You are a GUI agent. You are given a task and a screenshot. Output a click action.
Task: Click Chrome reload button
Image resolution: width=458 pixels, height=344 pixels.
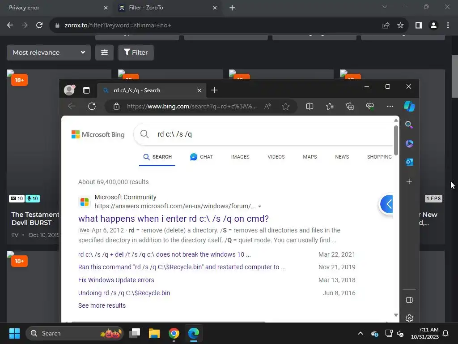(x=39, y=26)
